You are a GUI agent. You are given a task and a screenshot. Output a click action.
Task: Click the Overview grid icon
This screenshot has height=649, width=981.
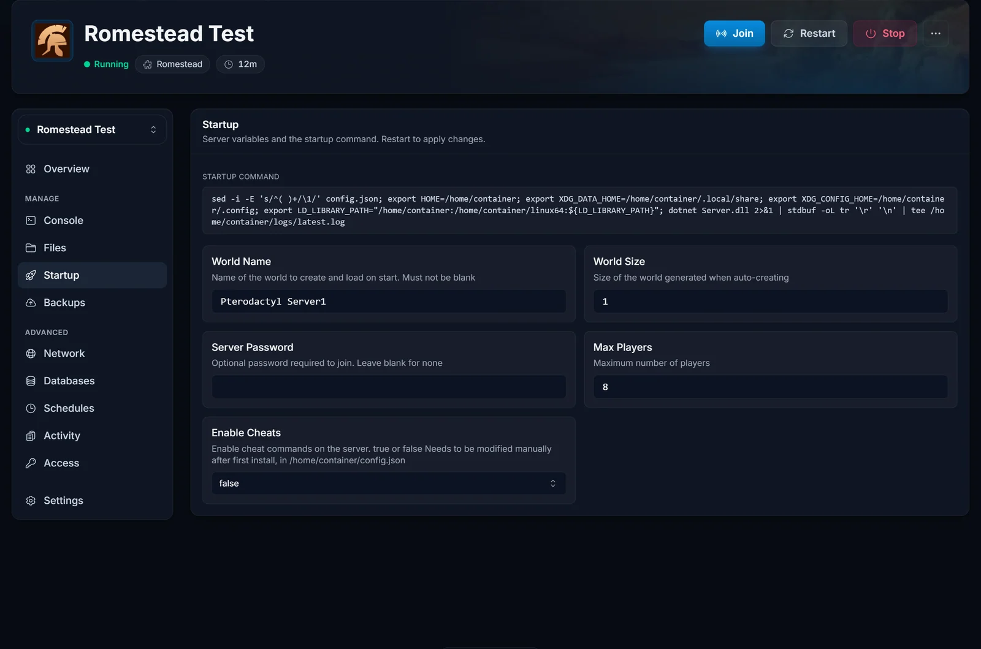pyautogui.click(x=31, y=169)
